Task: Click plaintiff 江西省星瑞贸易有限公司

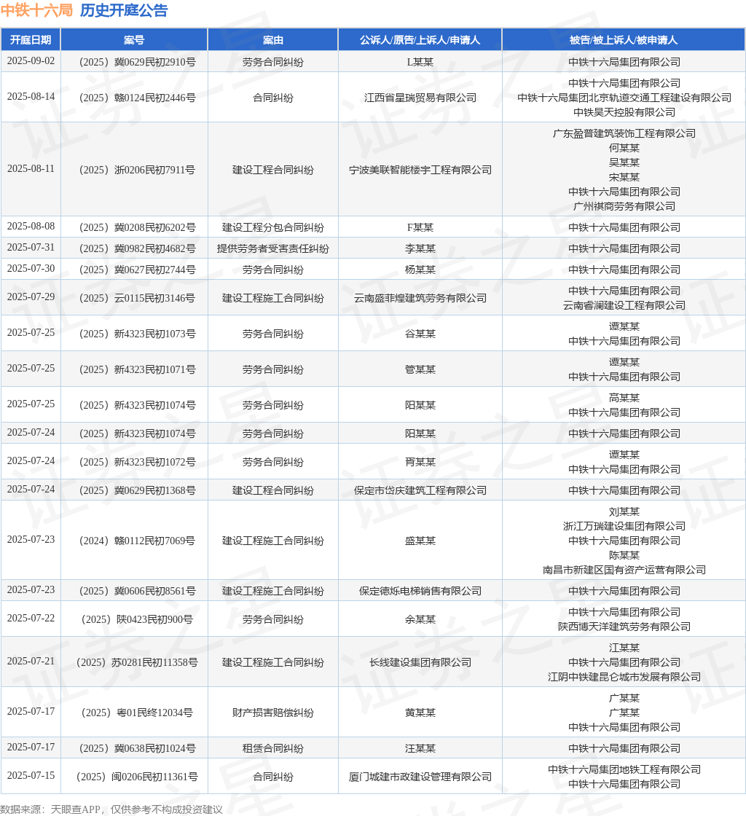Action: click(420, 98)
